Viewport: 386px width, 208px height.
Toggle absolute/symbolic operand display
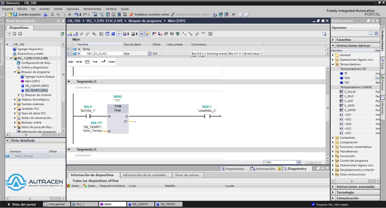125,34
